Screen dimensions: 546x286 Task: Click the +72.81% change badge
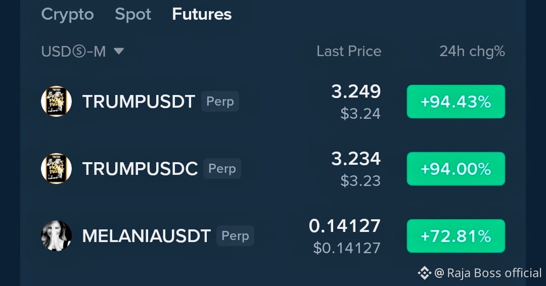(x=456, y=236)
